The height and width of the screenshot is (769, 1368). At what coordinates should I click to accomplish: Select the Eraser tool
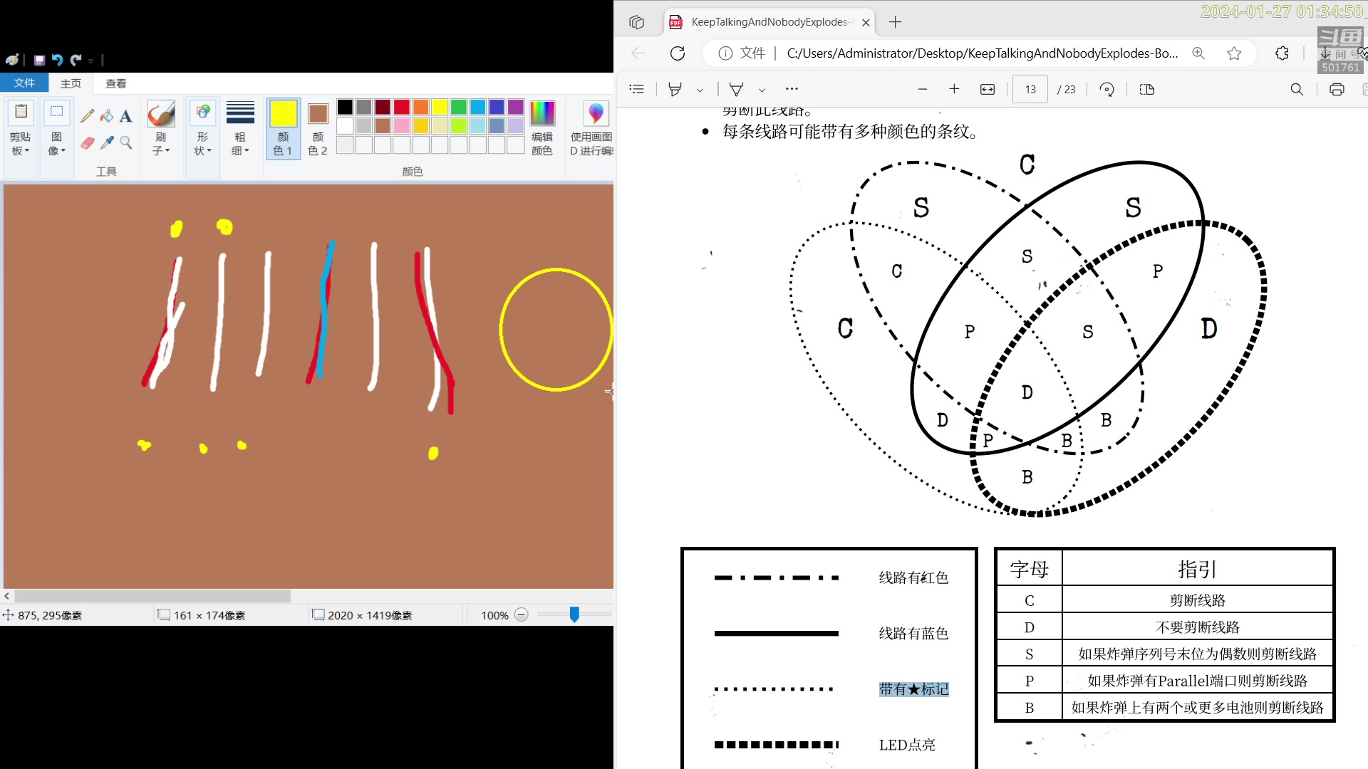(x=87, y=143)
